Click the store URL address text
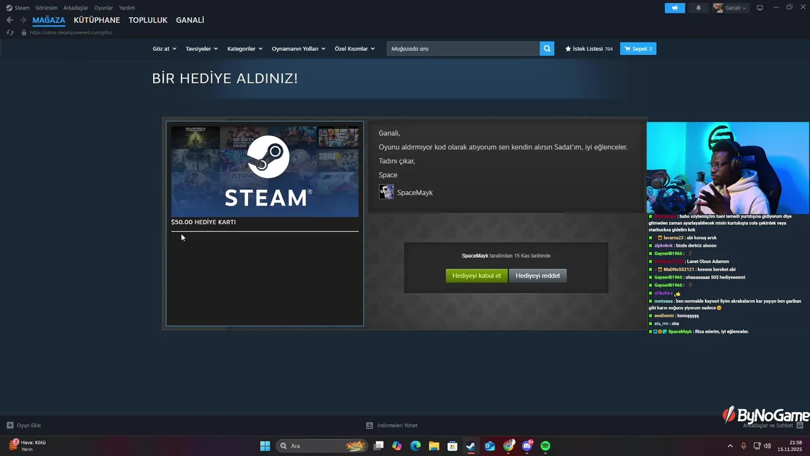Screen dimensions: 810x456 (71, 32)
